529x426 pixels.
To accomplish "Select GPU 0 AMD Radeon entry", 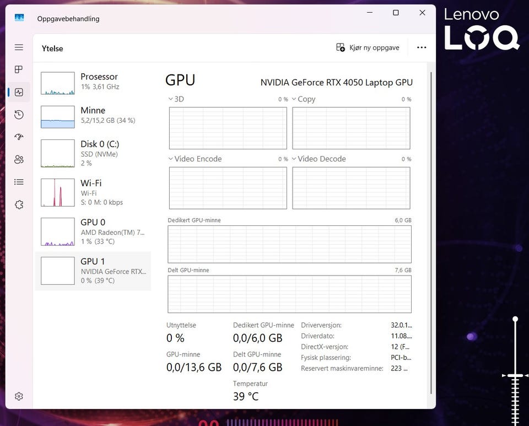I will click(x=93, y=231).
